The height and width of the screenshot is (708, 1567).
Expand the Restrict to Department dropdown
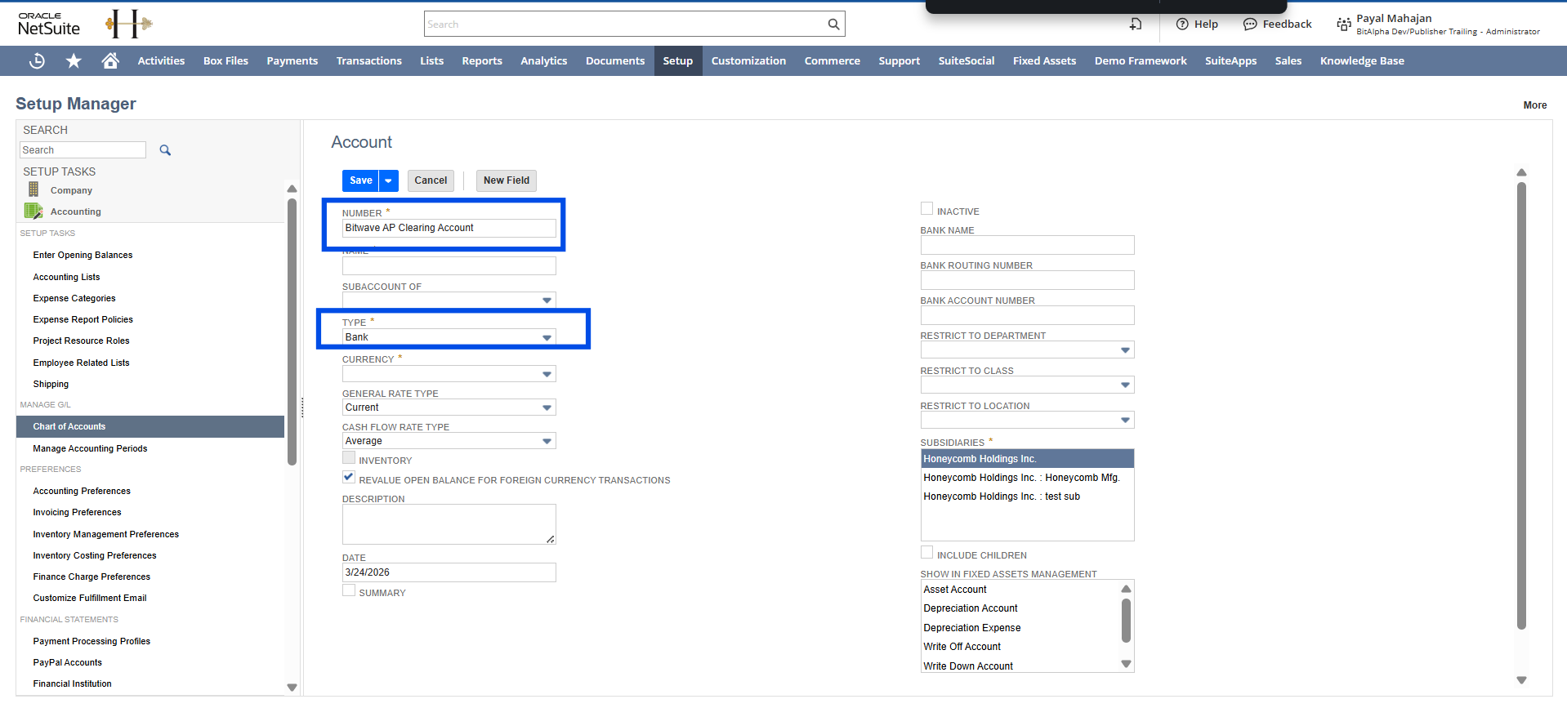1125,350
